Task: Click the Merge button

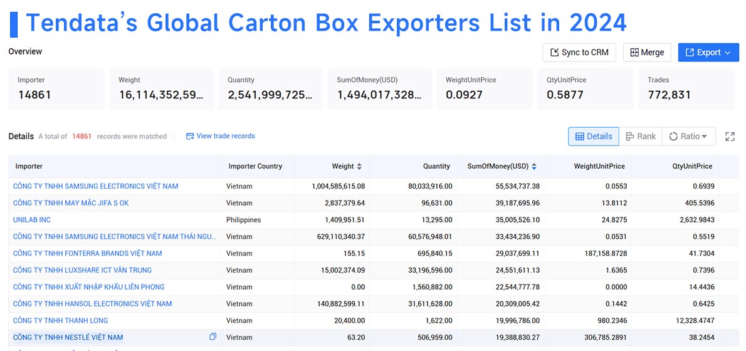Action: point(647,52)
